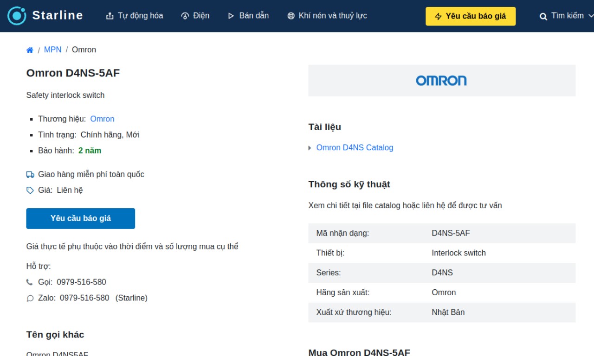Click the yellow Yêu cầu báo giá button
Viewport: 594px width, 356px height.
(471, 16)
